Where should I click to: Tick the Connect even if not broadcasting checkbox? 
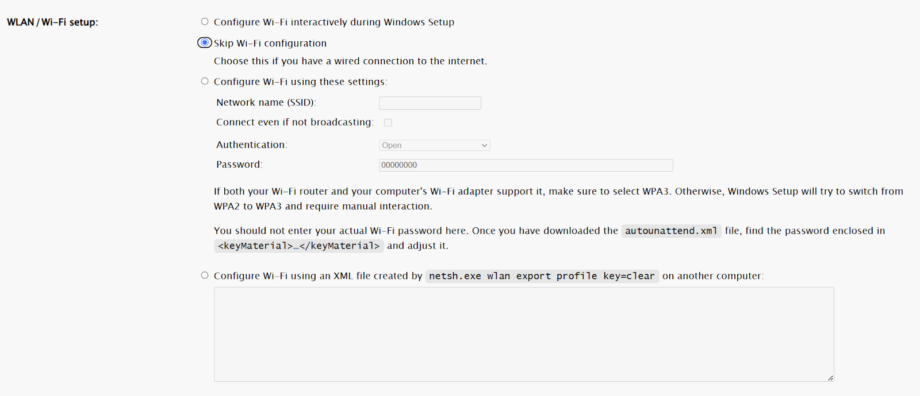tap(388, 123)
